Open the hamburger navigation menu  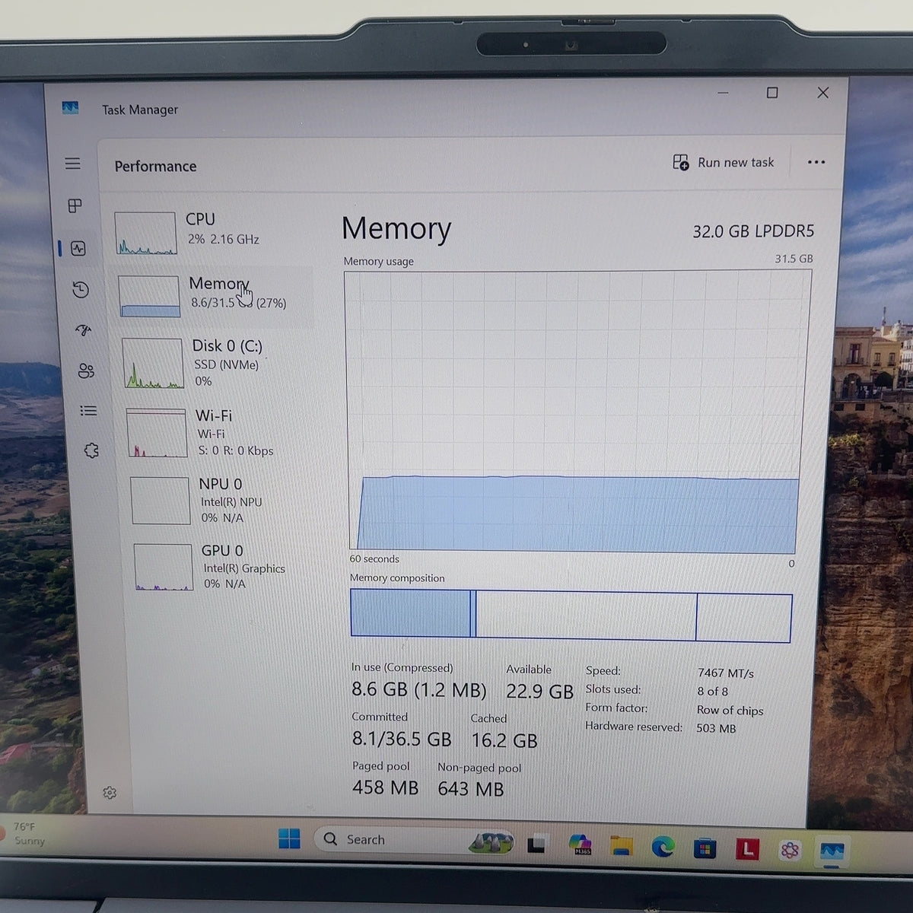[x=73, y=164]
